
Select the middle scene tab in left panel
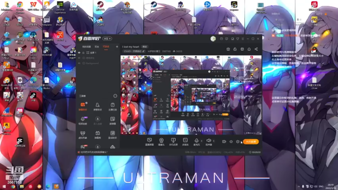(97, 47)
